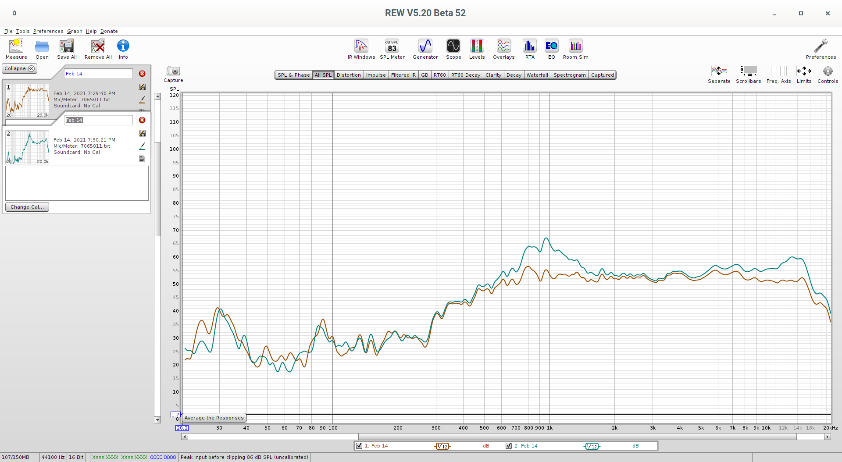Screen dimensions: 842x462
Task: Toggle visibility of trace 2: Feb 14
Action: tap(509, 446)
